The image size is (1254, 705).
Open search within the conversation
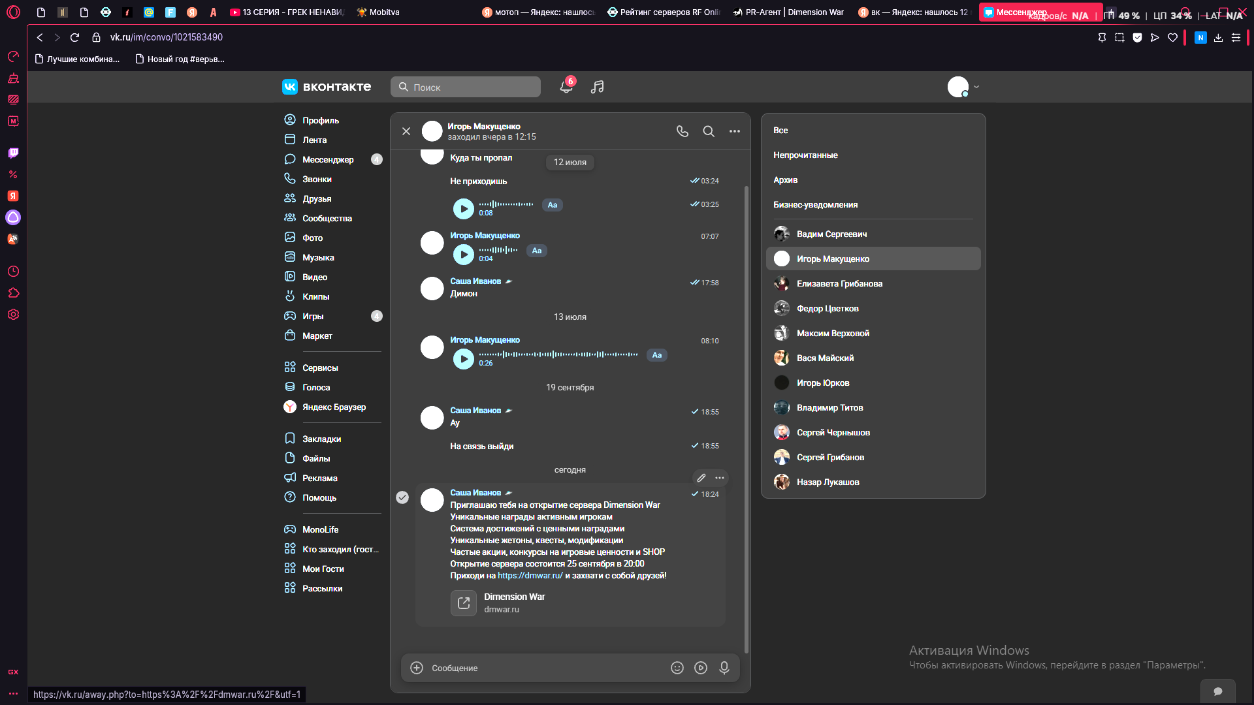click(709, 131)
